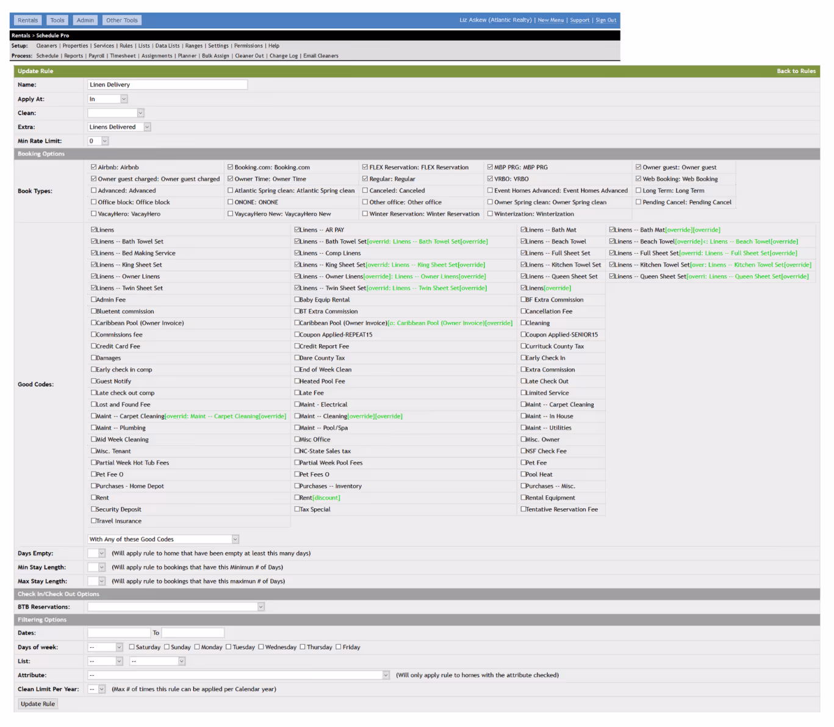834x727 pixels.
Task: Open the second List dropdown
Action: click(x=157, y=661)
